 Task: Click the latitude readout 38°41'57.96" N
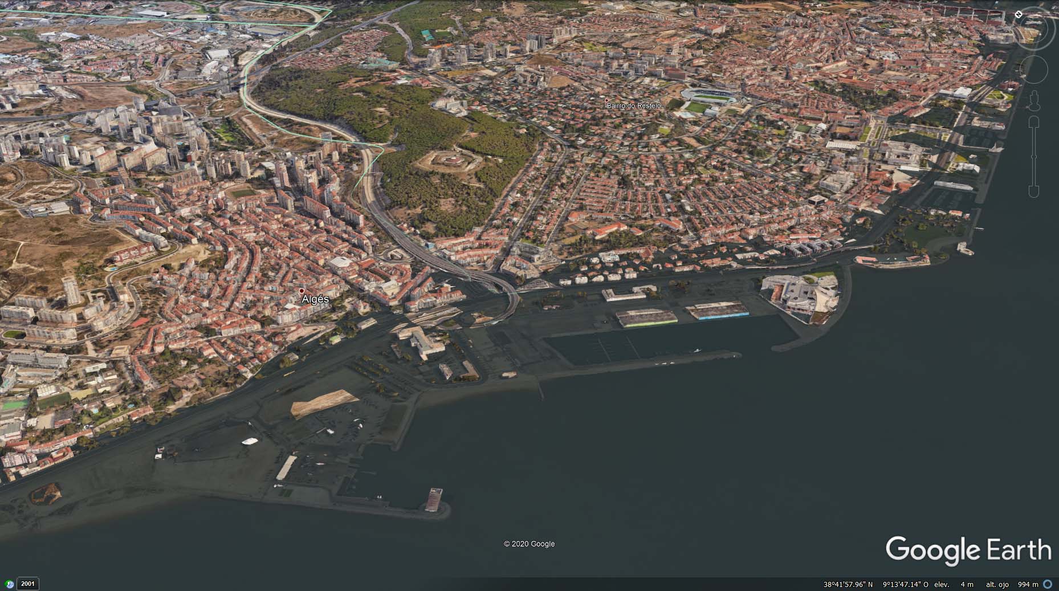pos(848,584)
